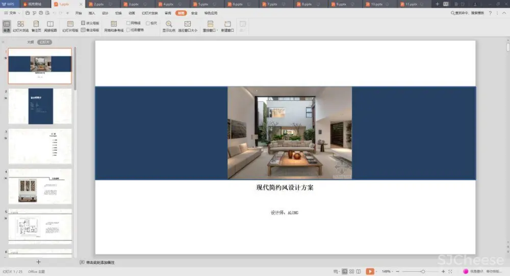
Task: Click the designer text 设计师: ALONG
Action: 285,213
